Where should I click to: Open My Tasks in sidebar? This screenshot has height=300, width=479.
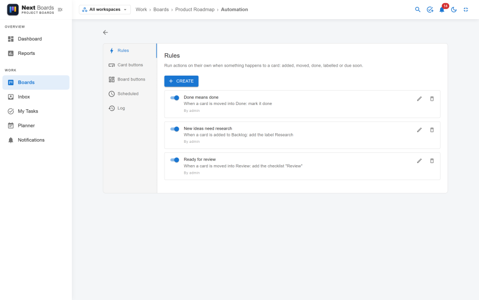pyautogui.click(x=36, y=111)
